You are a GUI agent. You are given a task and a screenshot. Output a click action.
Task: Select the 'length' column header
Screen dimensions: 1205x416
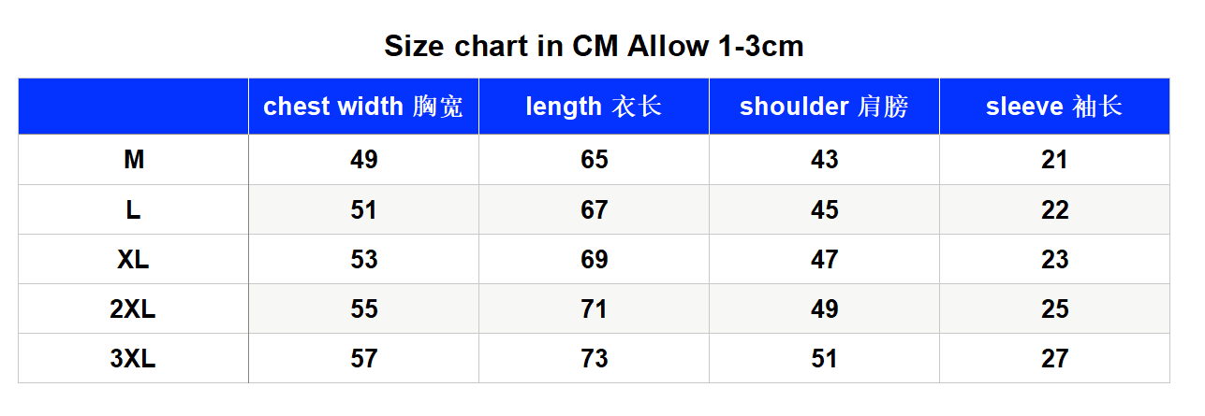594,107
